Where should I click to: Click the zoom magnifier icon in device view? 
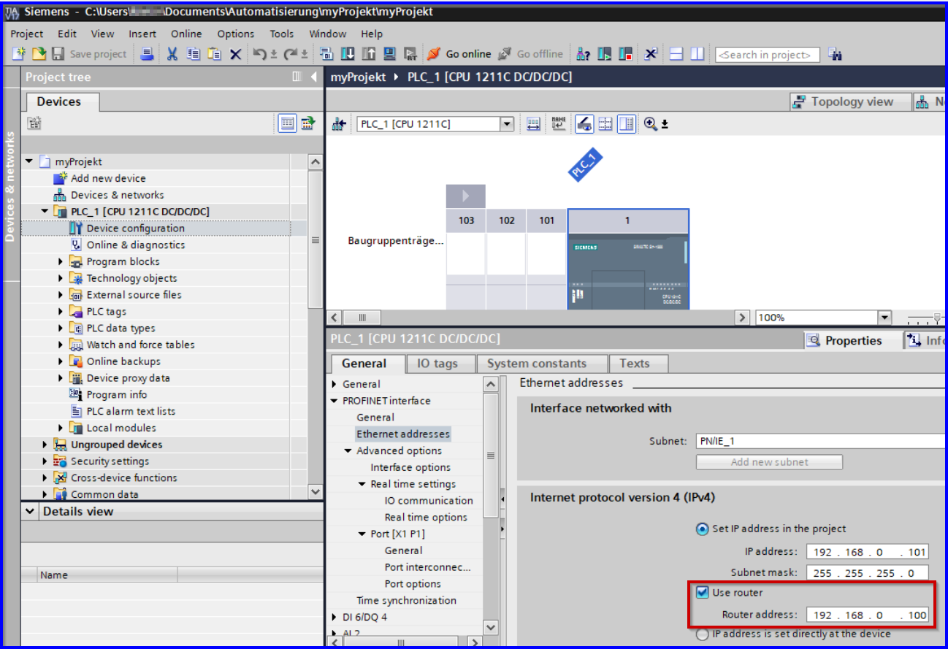point(650,124)
